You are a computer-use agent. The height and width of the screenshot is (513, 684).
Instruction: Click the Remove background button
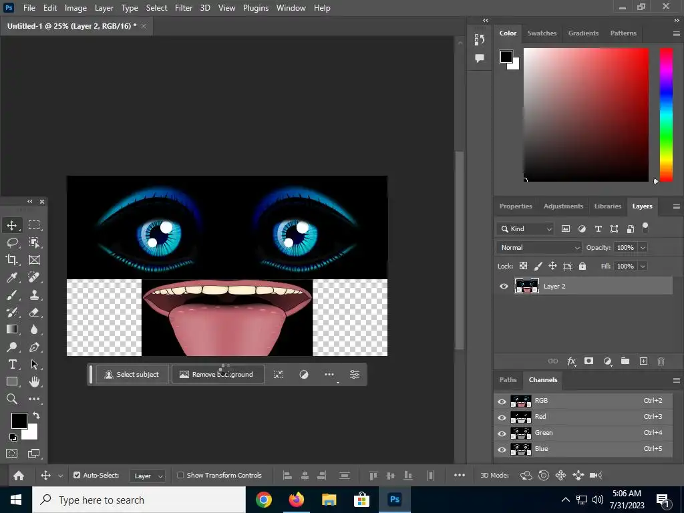[x=218, y=374]
